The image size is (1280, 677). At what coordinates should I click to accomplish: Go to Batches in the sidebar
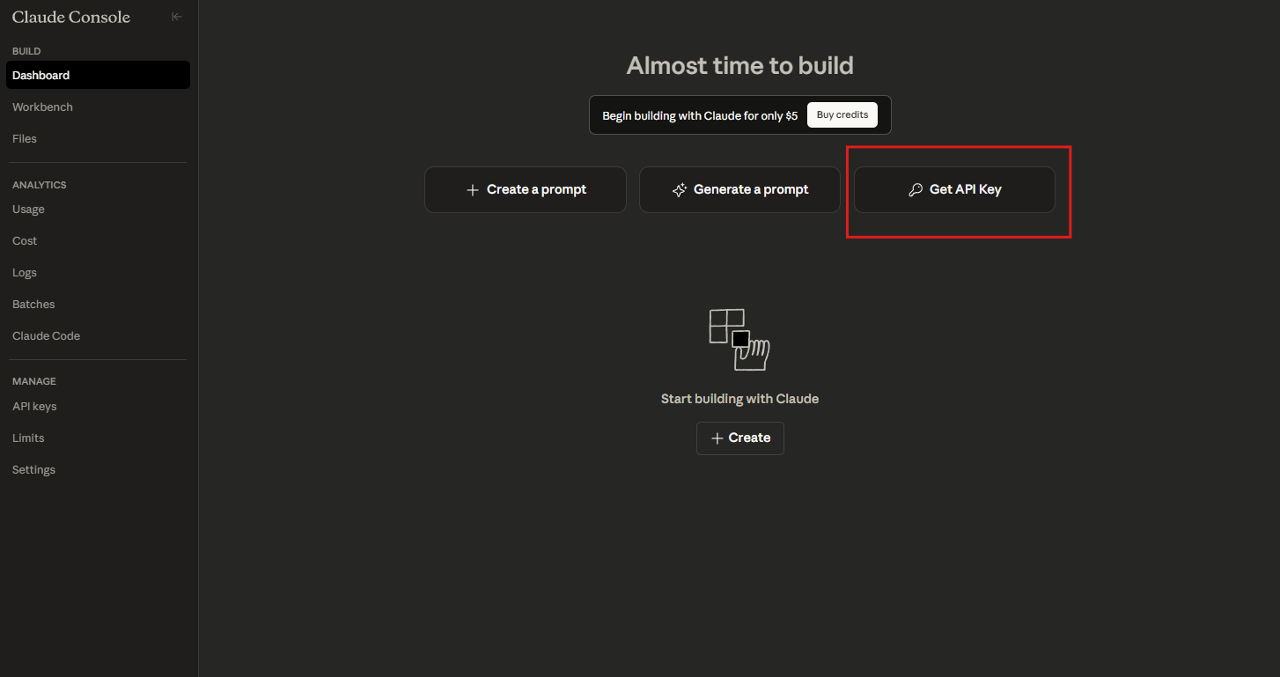pyautogui.click(x=98, y=305)
